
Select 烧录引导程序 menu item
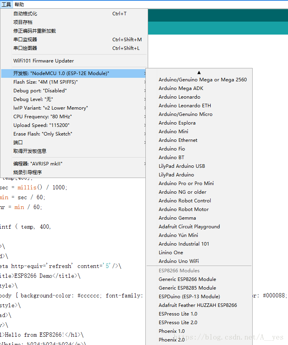pos(73,172)
